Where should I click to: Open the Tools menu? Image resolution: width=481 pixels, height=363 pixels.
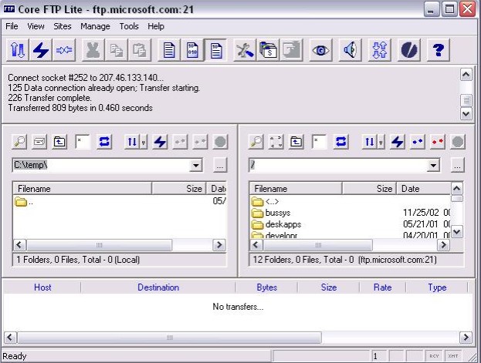click(129, 26)
